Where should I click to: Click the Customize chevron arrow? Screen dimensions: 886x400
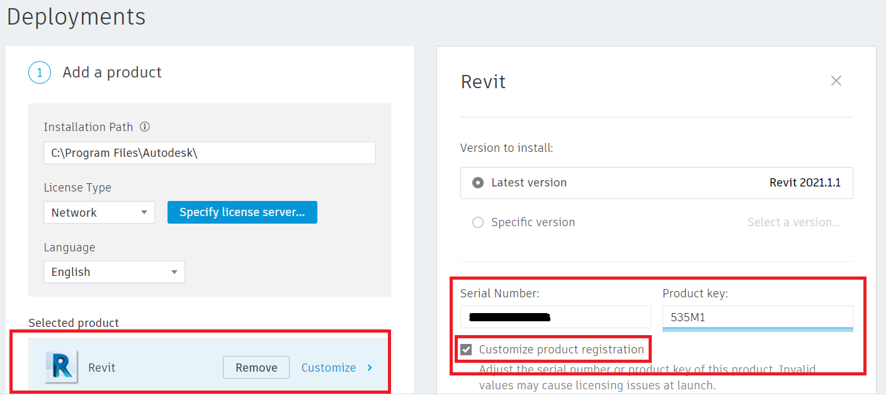pos(370,368)
